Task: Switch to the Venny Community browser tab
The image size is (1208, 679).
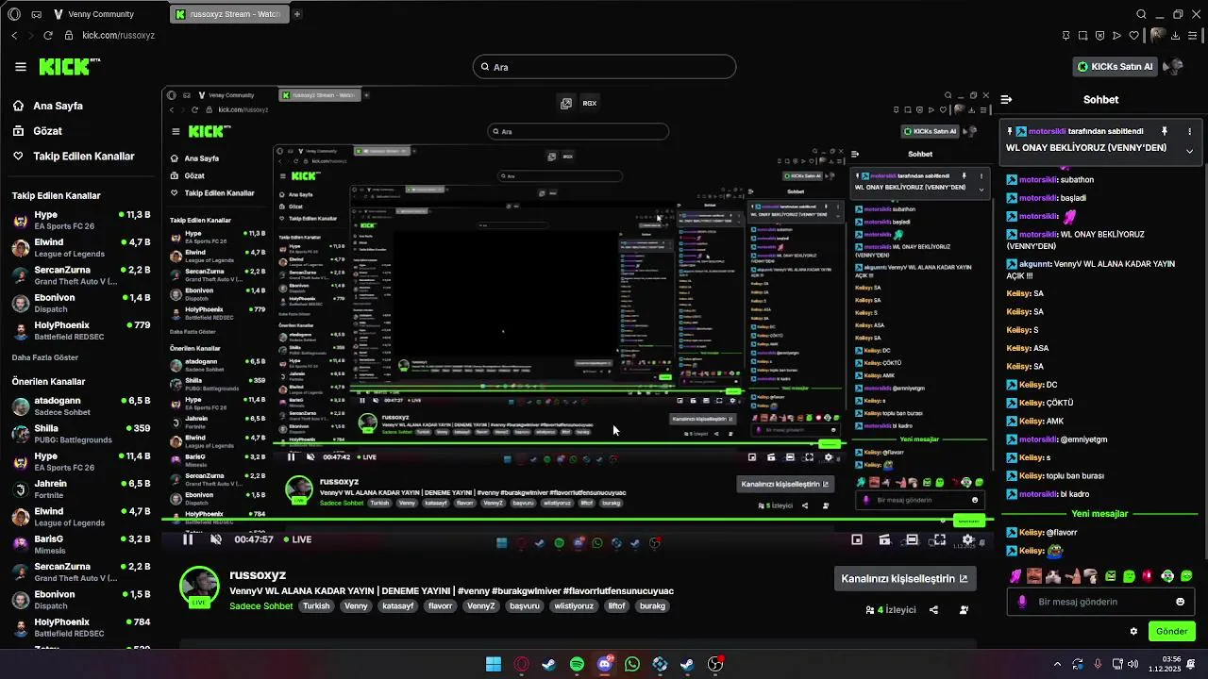Action: click(94, 14)
